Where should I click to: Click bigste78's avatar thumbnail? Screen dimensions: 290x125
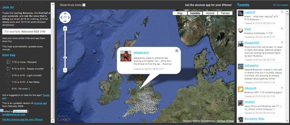pyautogui.click(x=240, y=14)
